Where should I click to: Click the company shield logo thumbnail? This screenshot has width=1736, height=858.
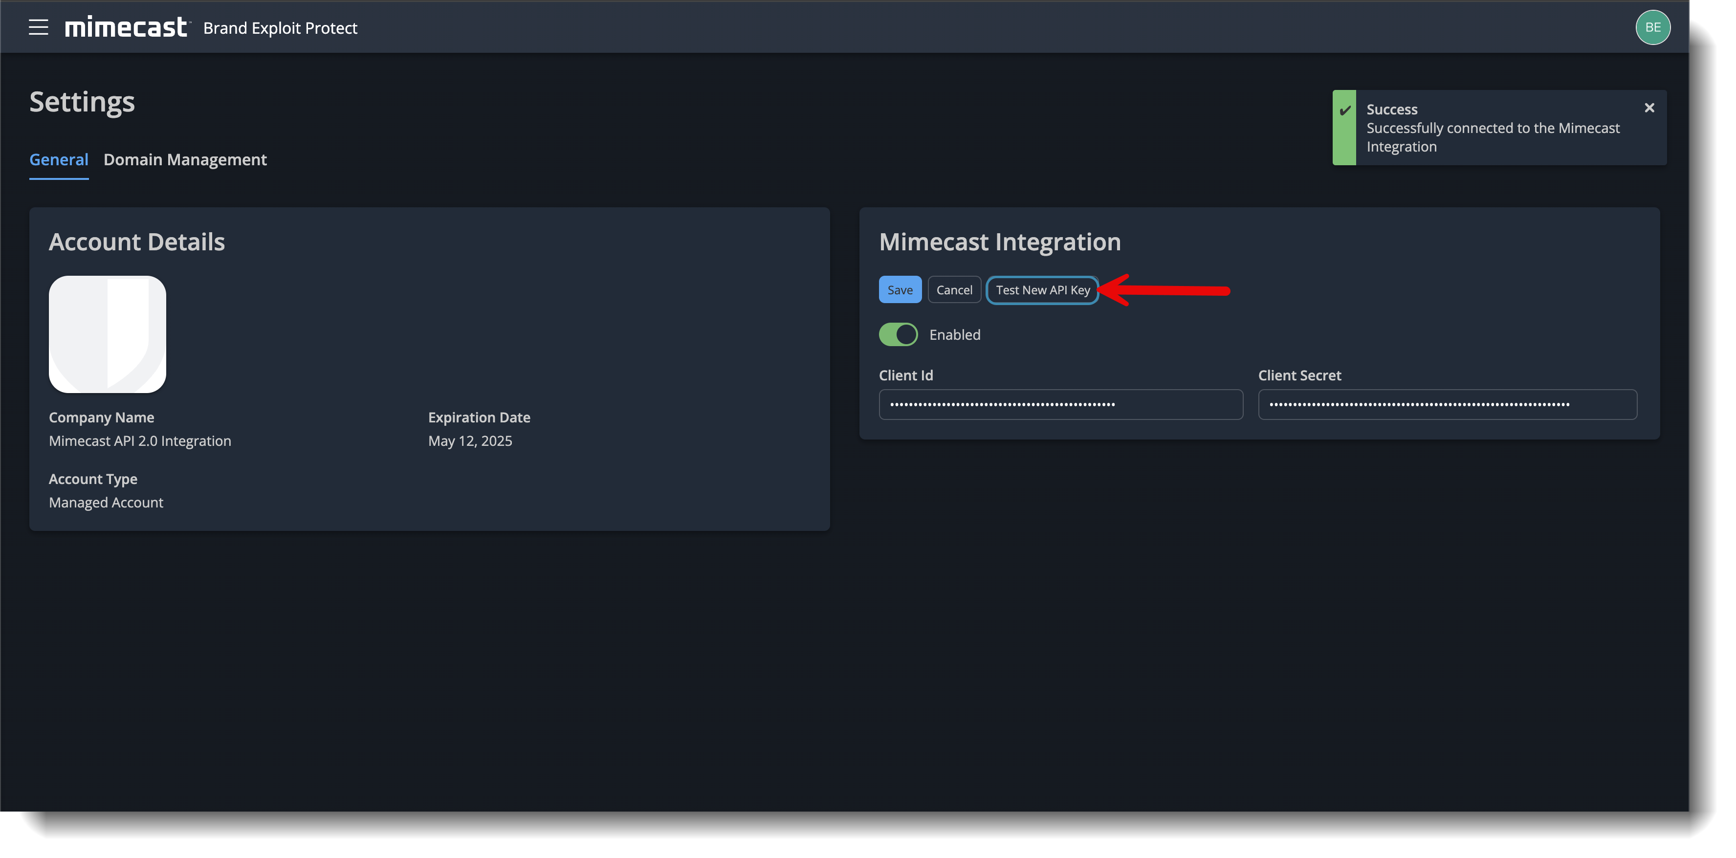pyautogui.click(x=107, y=333)
